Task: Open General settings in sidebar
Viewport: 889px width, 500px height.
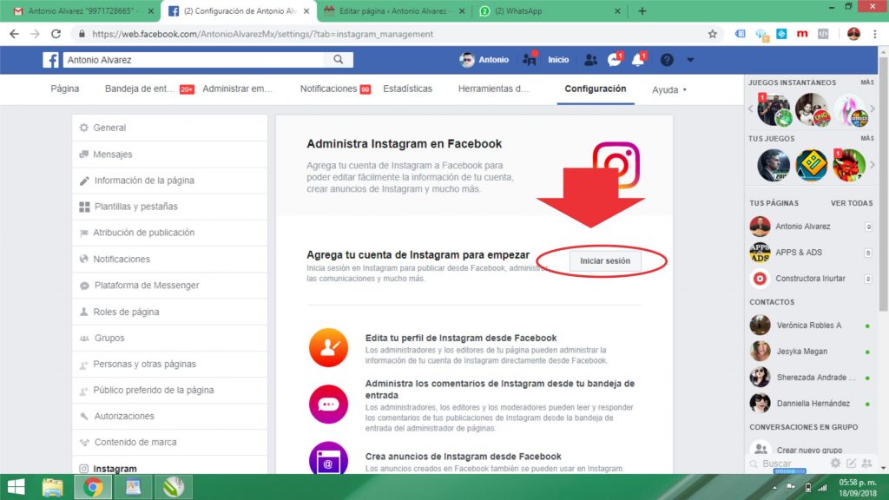Action: pos(170,128)
